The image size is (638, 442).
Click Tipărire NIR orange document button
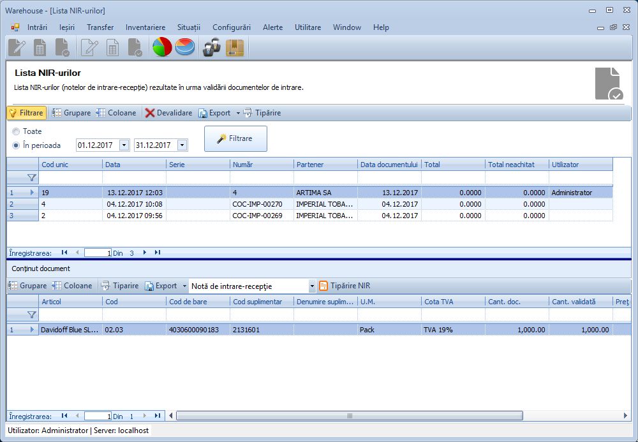coord(345,286)
